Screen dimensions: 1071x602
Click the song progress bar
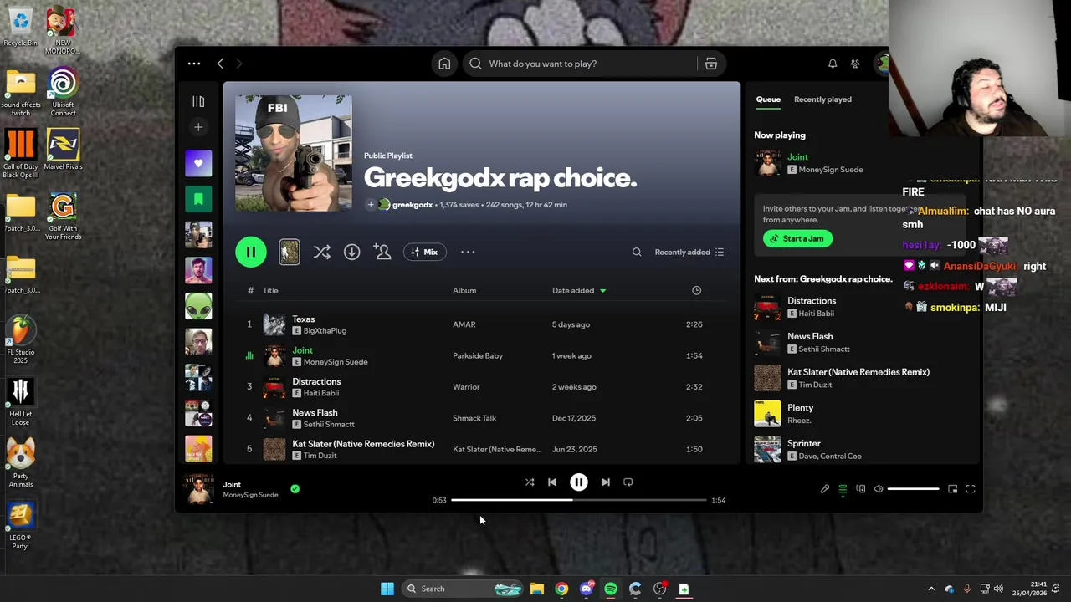[579, 500]
